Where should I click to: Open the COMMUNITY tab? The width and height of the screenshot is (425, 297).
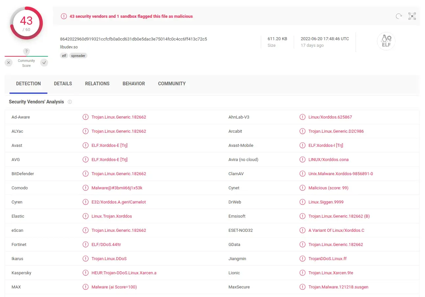point(172,84)
